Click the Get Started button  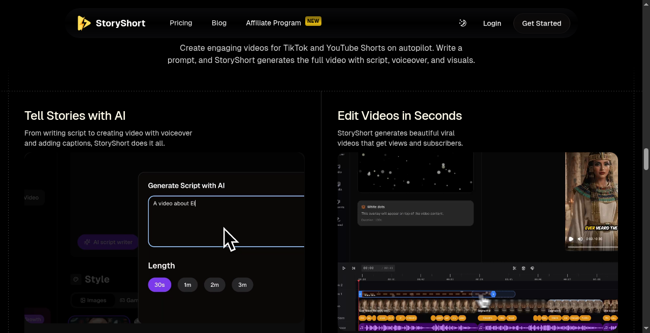click(542, 23)
